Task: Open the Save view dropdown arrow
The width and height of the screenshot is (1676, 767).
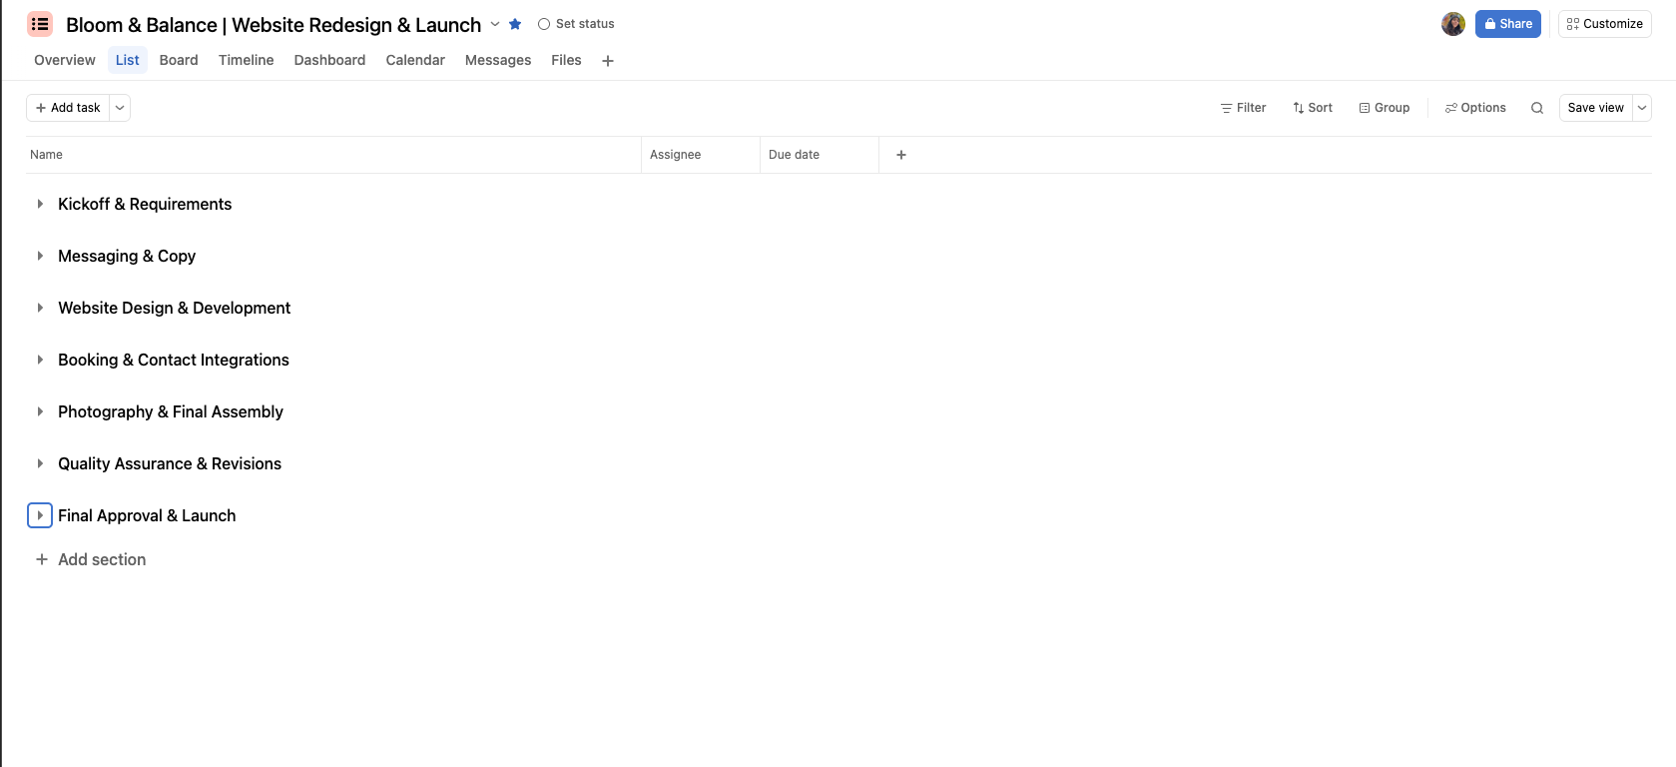Action: (1642, 108)
